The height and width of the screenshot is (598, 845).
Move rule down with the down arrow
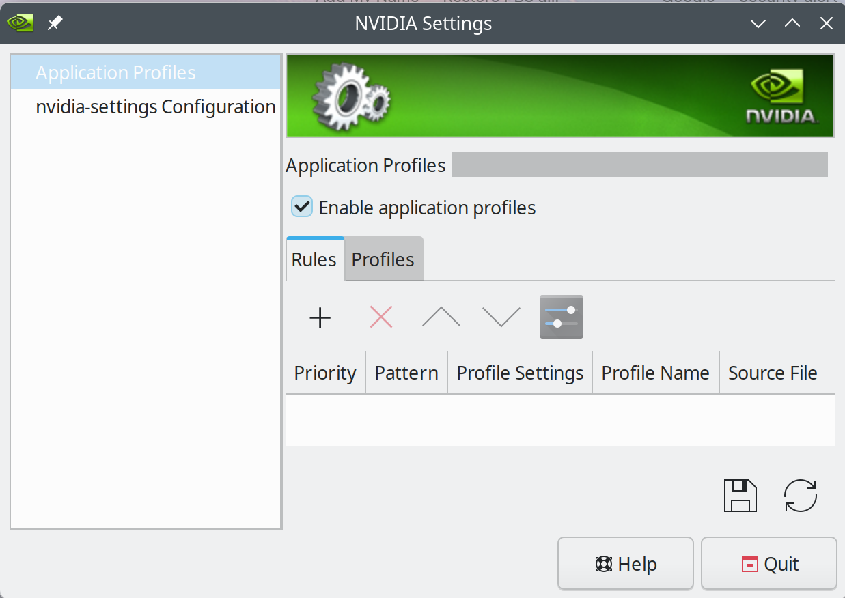pos(501,317)
